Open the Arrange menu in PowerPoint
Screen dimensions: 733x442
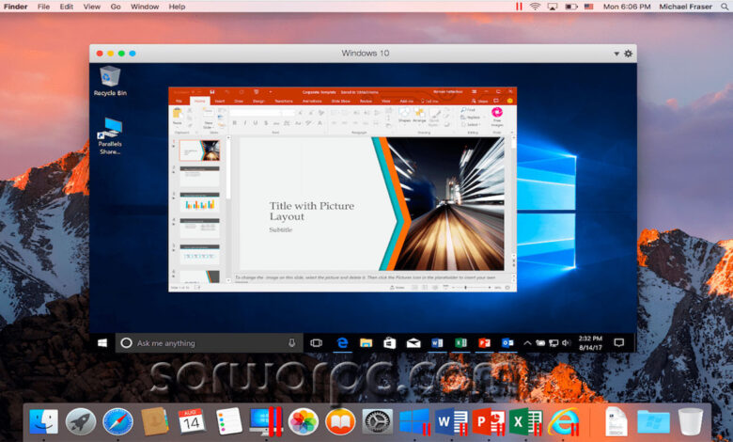point(419,115)
